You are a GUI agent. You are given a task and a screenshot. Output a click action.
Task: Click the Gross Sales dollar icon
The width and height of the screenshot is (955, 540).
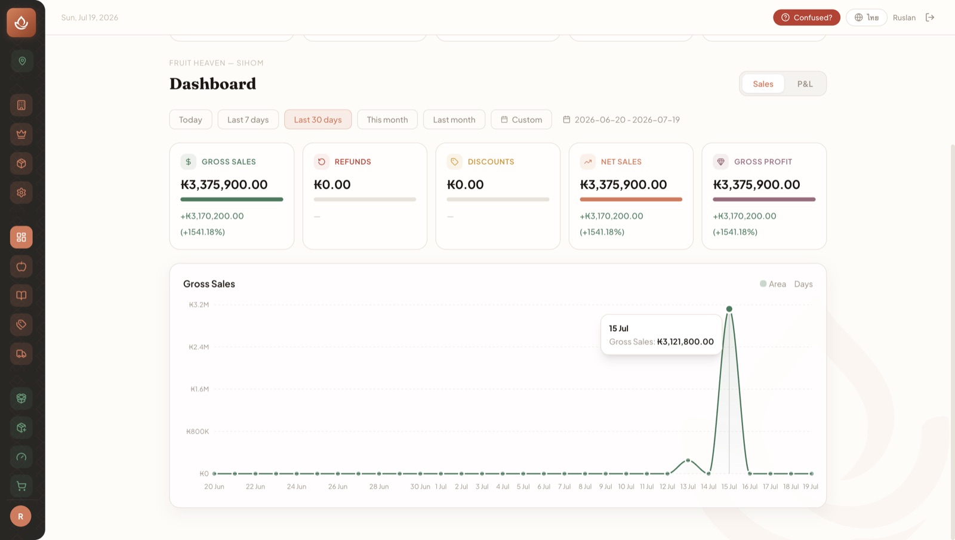tap(188, 162)
